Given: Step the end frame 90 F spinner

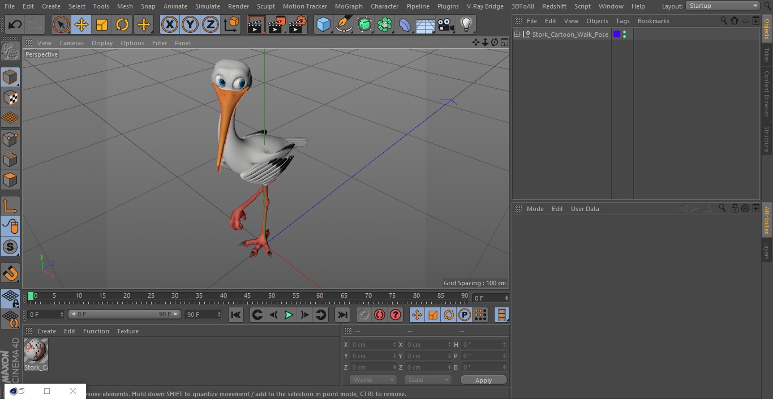Looking at the screenshot, I should click(x=219, y=314).
